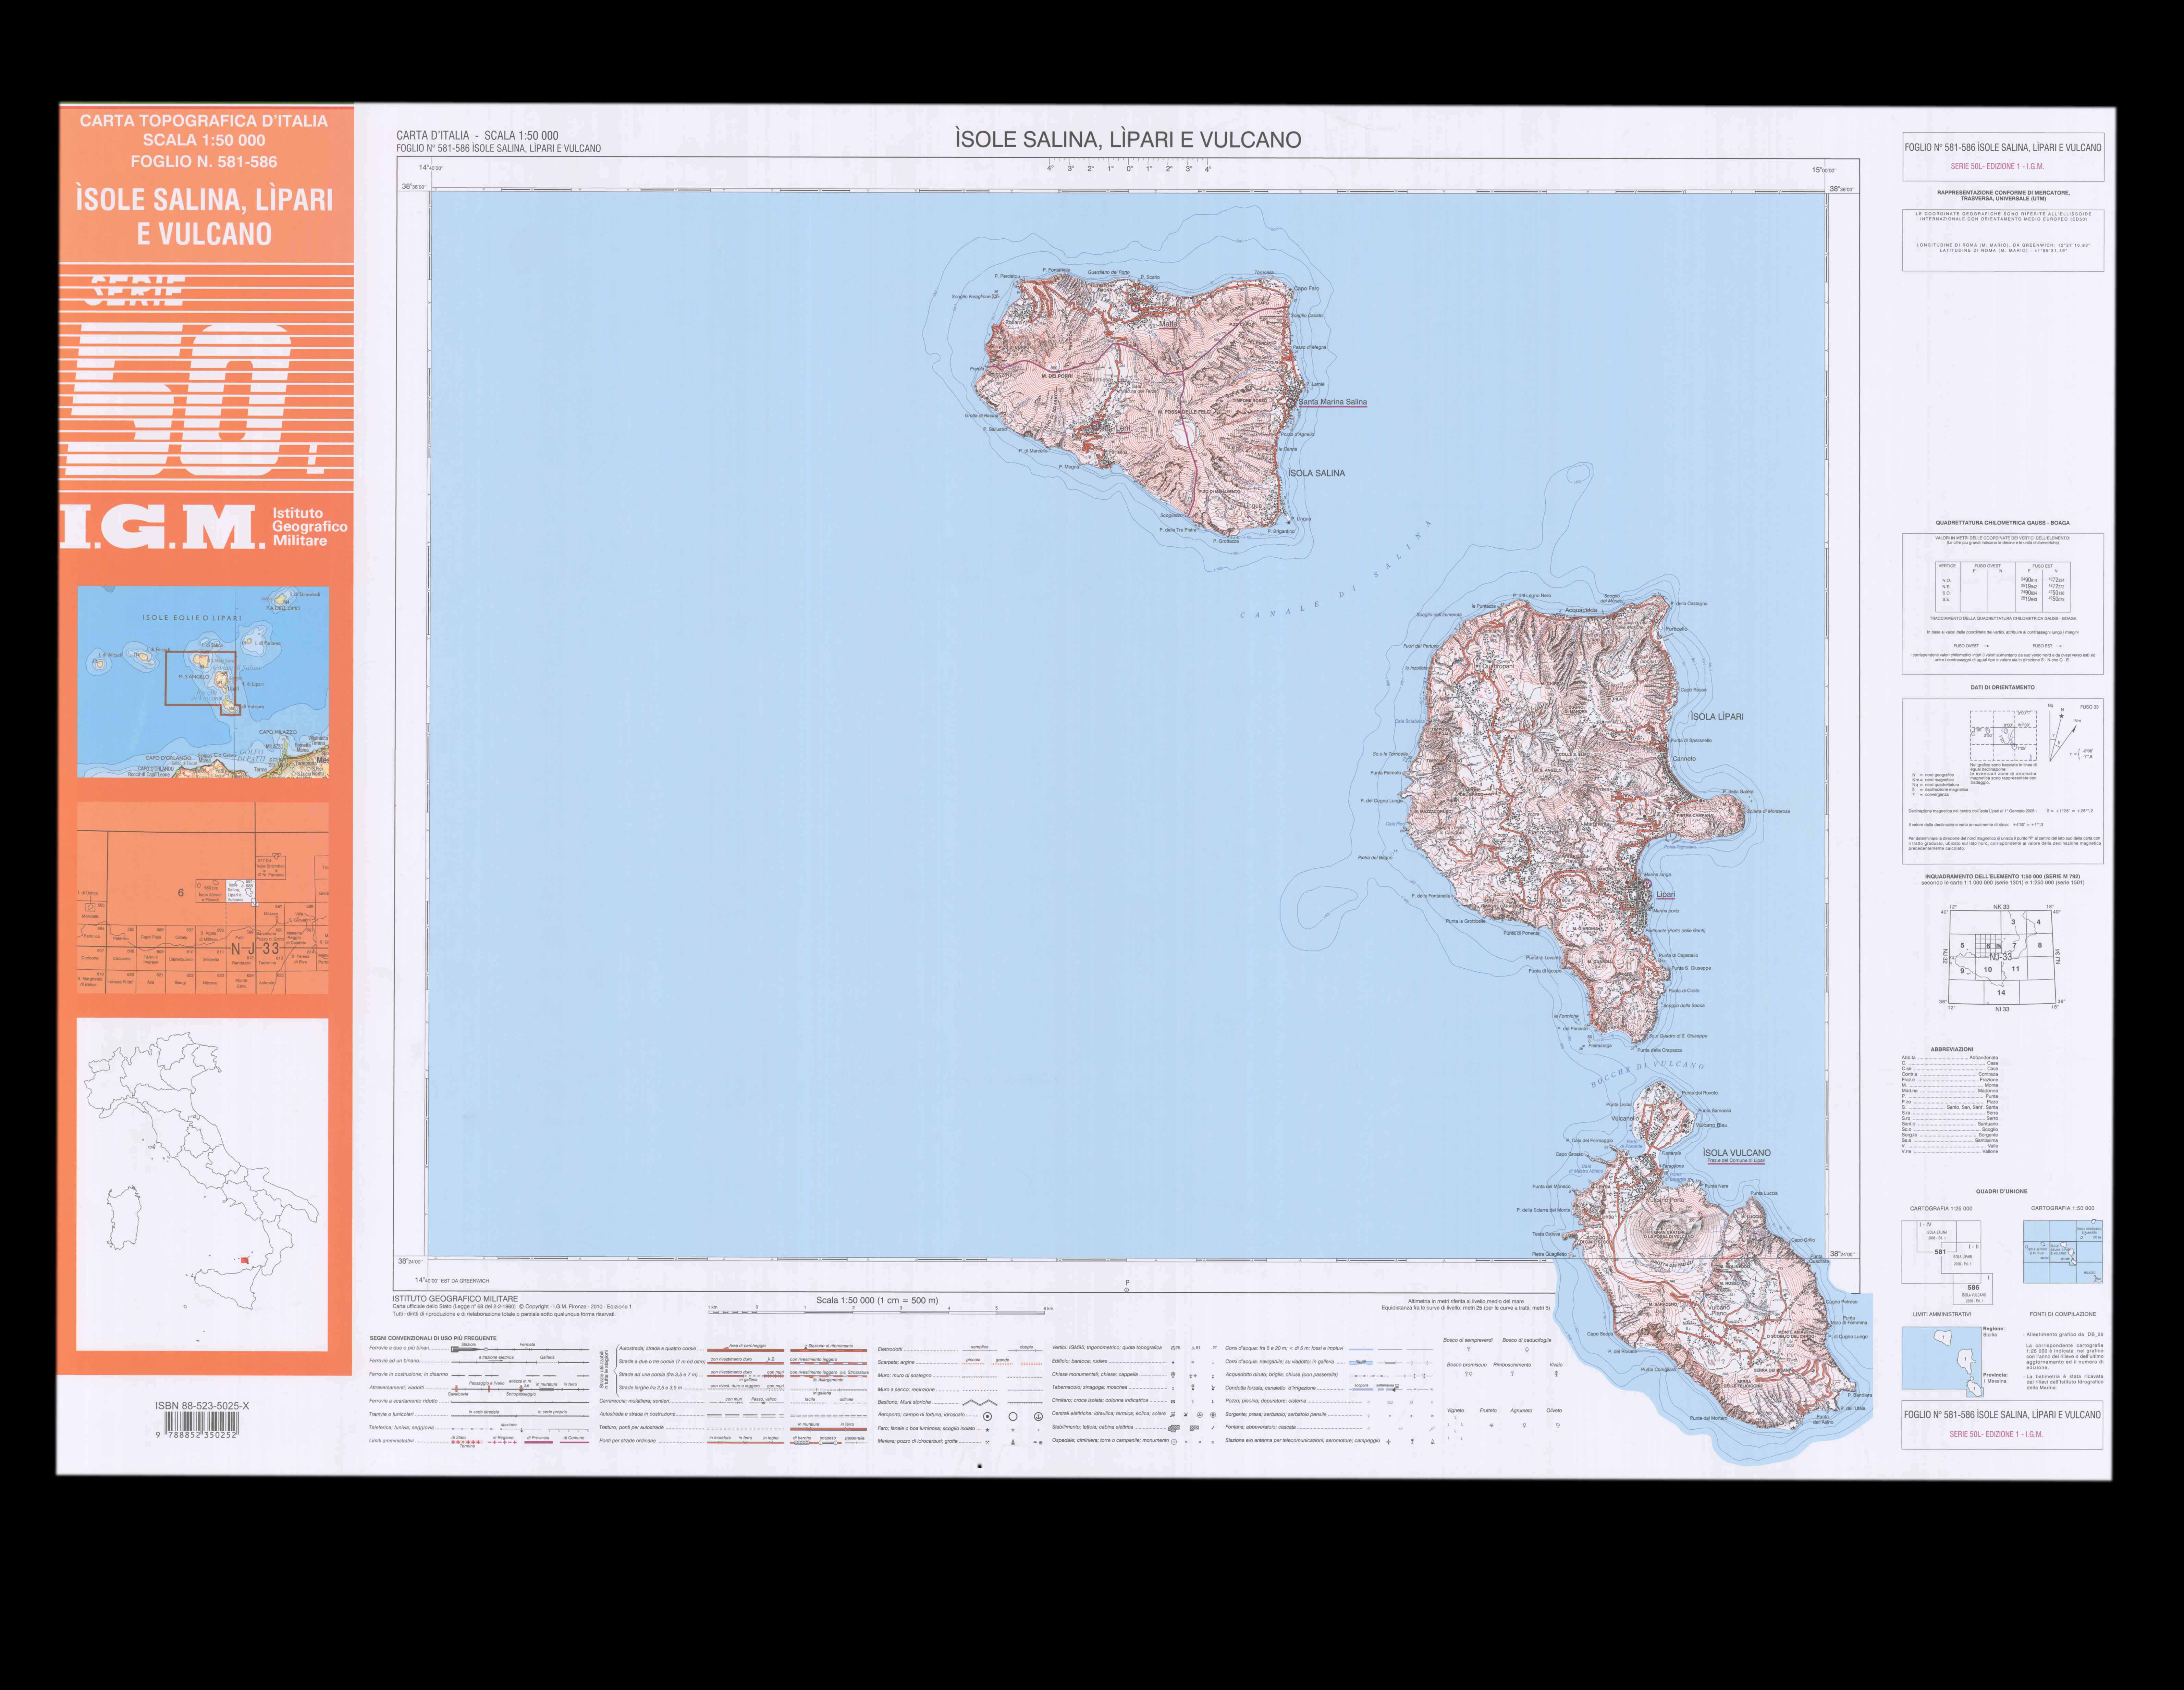The image size is (2184, 1690).
Task: Click the 'Ferrovie a due o più binari' legend row
Action: (480, 1348)
